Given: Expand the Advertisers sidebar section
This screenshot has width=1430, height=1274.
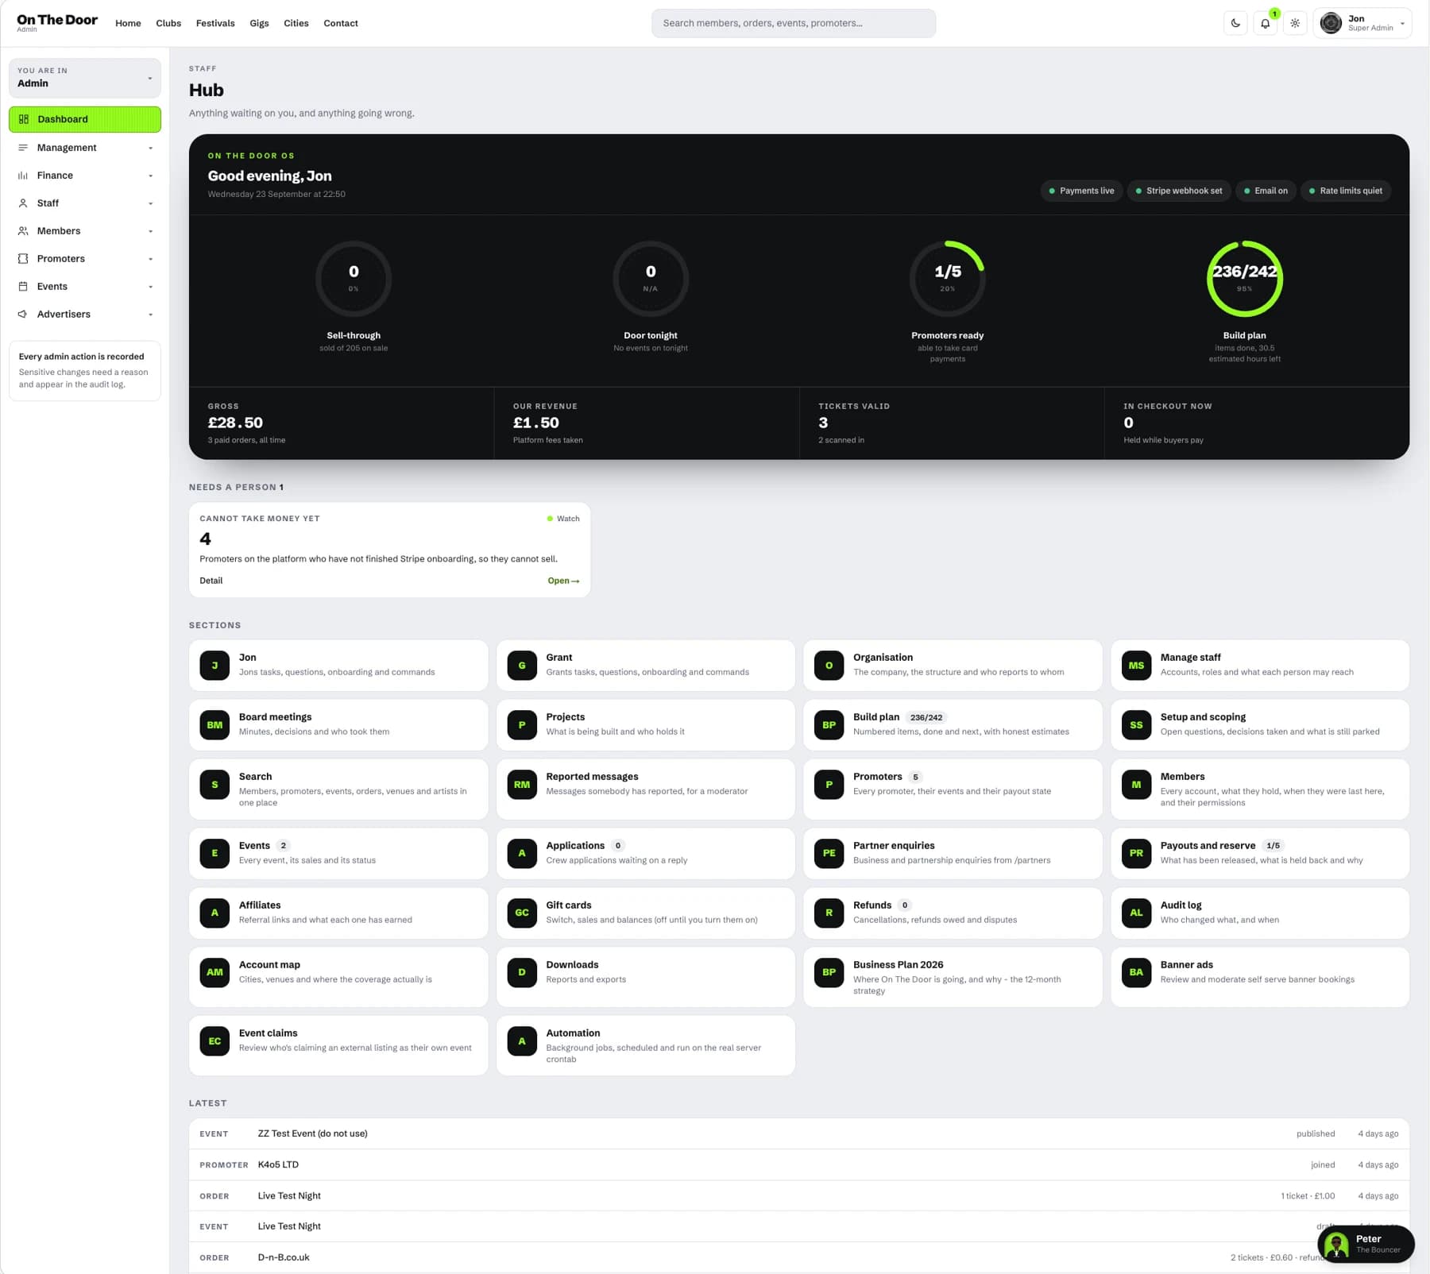Looking at the screenshot, I should click(x=85, y=315).
